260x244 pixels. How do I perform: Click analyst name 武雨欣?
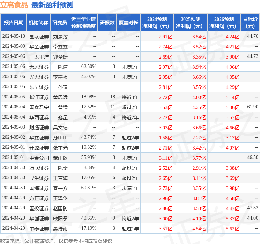(60, 158)
